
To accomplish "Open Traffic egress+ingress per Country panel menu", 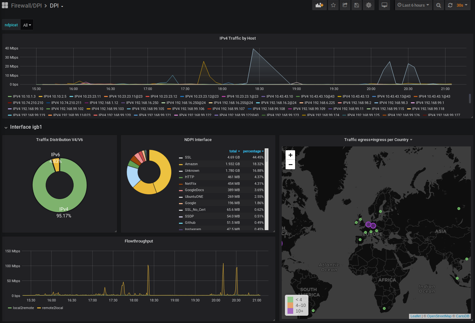I will (x=378, y=140).
